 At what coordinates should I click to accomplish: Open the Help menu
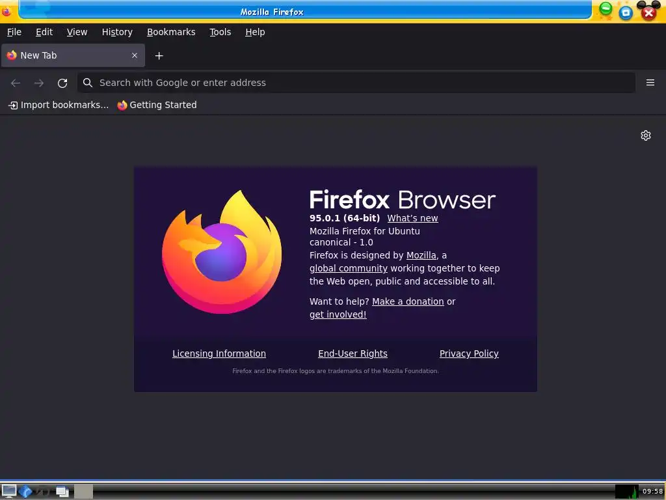point(255,32)
